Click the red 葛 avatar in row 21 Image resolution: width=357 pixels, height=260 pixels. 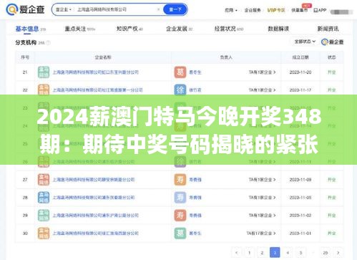tap(180, 72)
